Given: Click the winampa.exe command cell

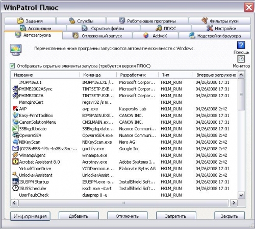Looking at the screenshot, I should [x=95, y=155].
